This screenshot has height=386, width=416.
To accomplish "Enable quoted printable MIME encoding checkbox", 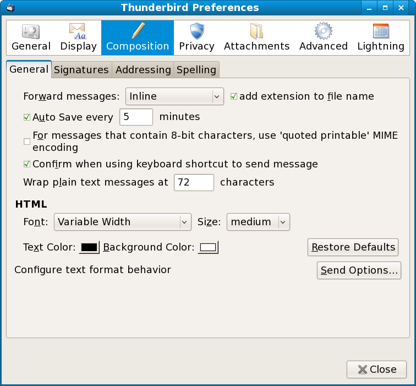I will click(27, 142).
